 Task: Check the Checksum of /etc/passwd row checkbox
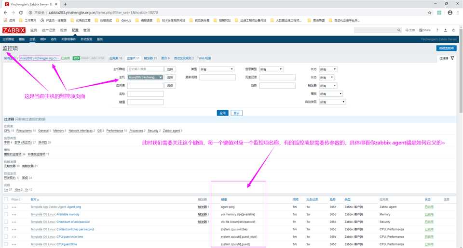tap(6, 222)
